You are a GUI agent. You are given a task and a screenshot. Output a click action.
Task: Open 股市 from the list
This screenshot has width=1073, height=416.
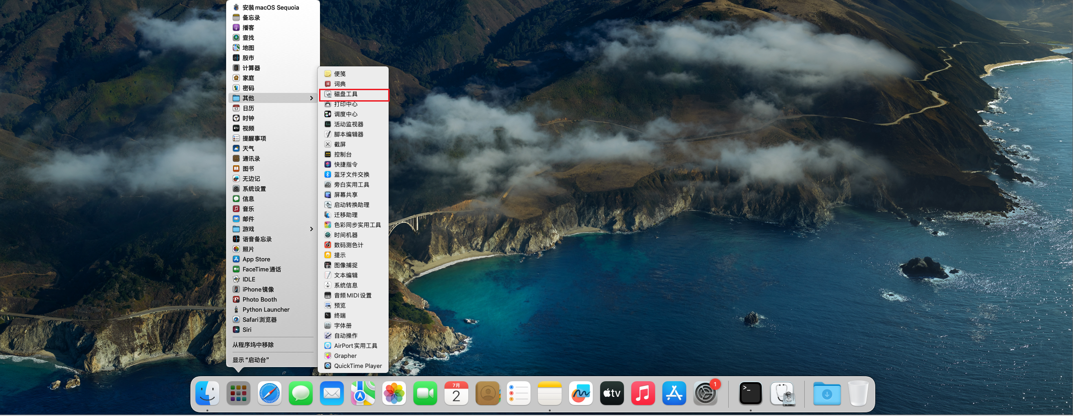tap(273, 58)
